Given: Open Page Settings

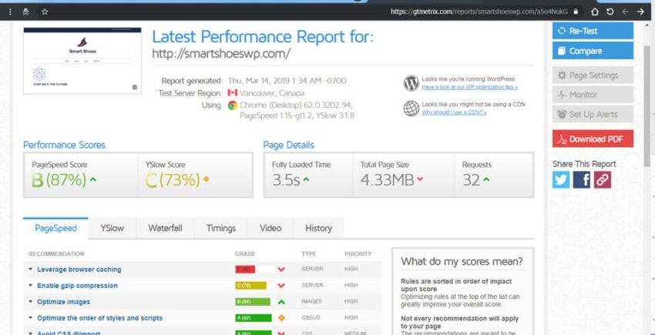Looking at the screenshot, I should pyautogui.click(x=593, y=75).
